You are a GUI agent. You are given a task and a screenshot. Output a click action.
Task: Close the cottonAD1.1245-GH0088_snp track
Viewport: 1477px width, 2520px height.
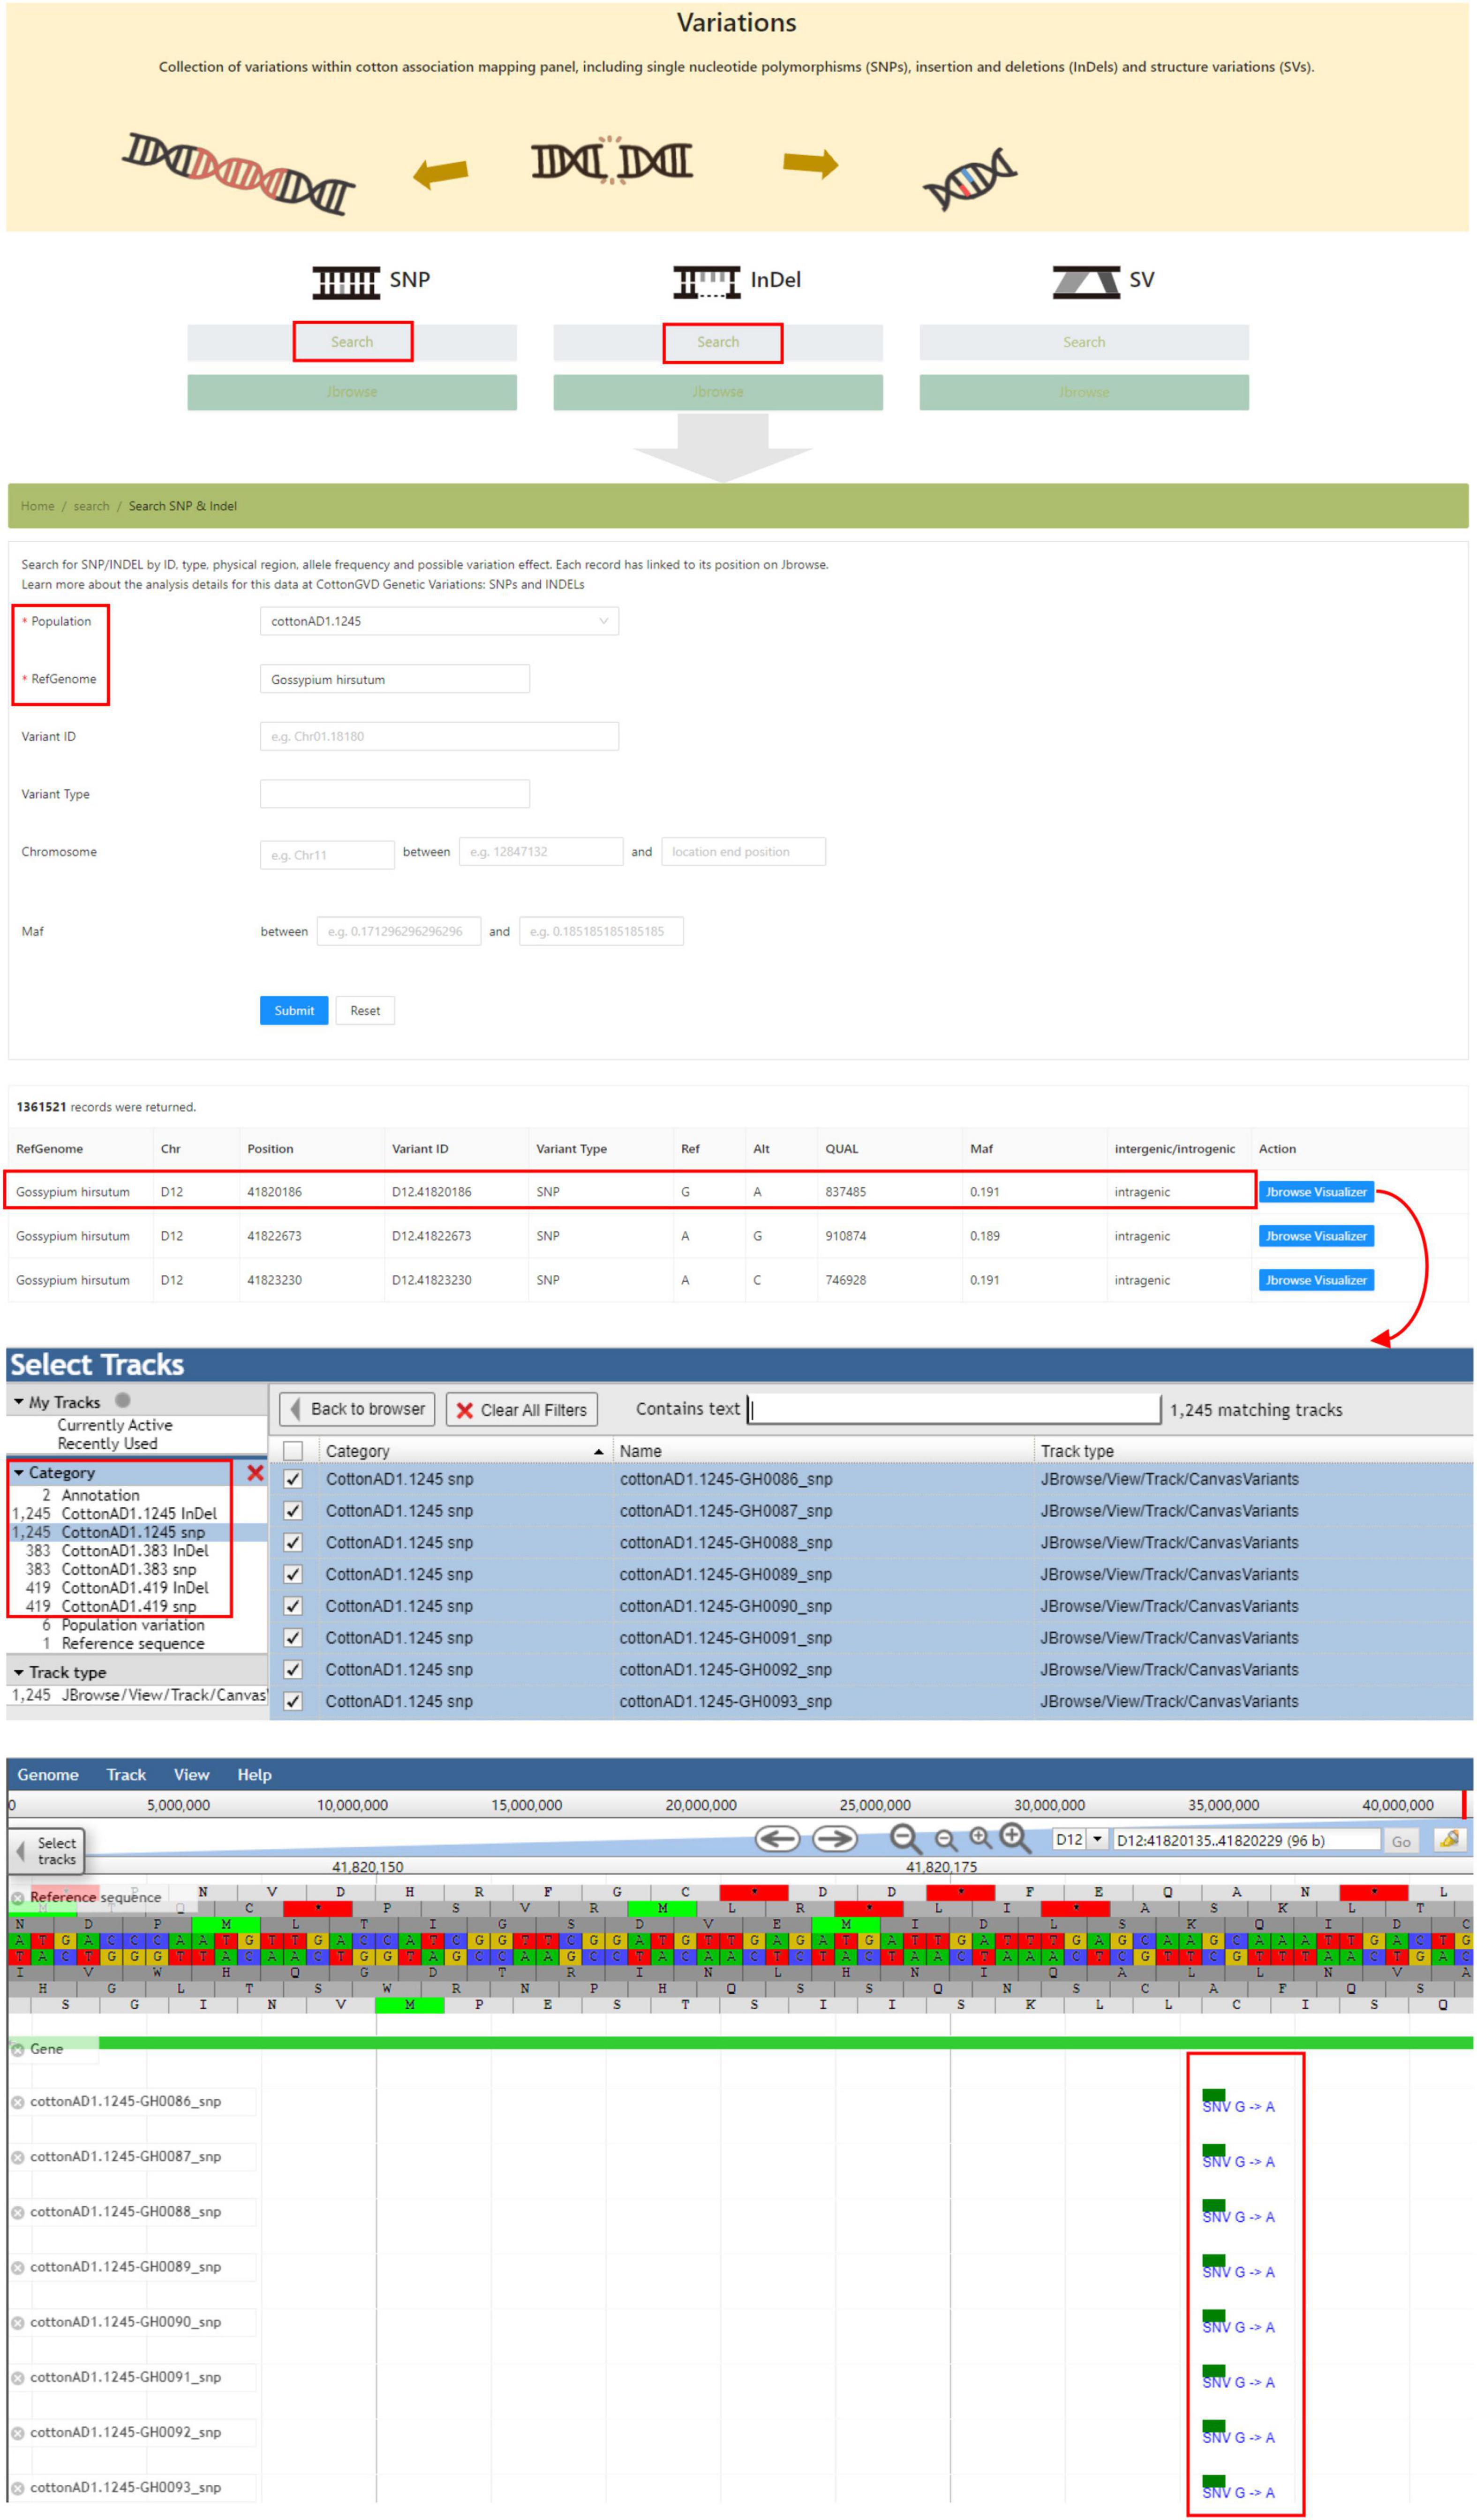point(17,2212)
